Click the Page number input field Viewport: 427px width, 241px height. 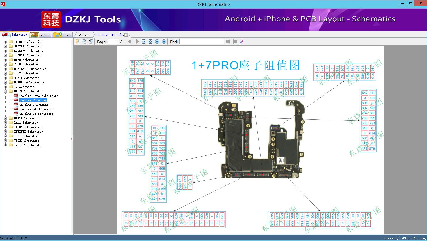click(x=113, y=42)
